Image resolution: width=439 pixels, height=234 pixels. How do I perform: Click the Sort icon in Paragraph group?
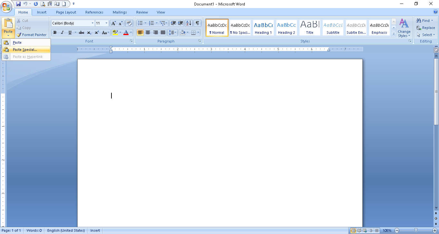click(x=189, y=23)
